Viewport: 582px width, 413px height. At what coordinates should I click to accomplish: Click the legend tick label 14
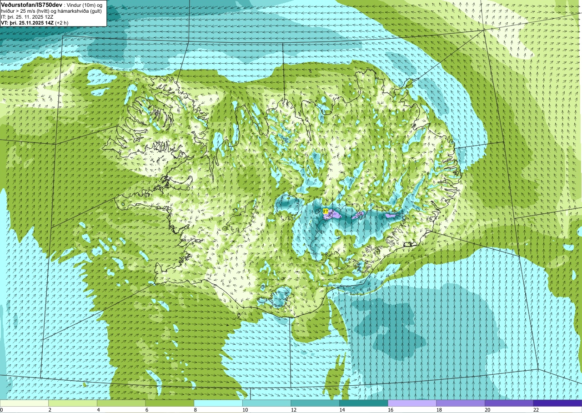pyautogui.click(x=342, y=410)
